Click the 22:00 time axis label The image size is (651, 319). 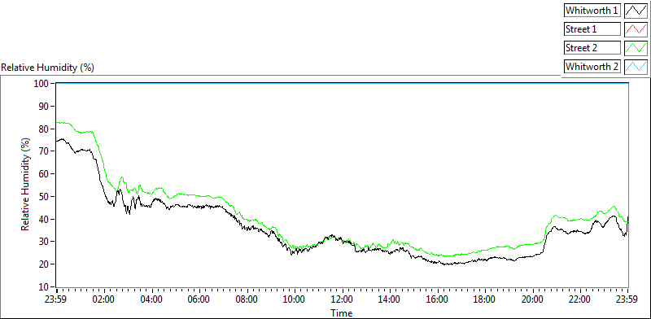click(579, 299)
